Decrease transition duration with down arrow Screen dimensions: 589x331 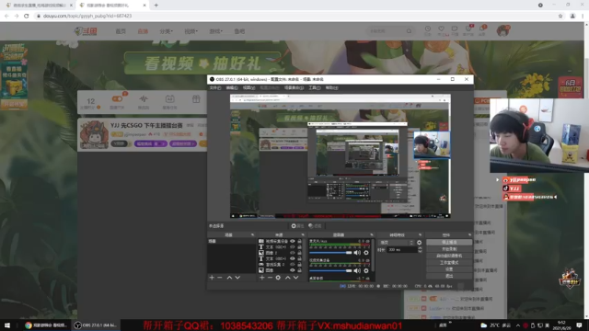coord(420,251)
